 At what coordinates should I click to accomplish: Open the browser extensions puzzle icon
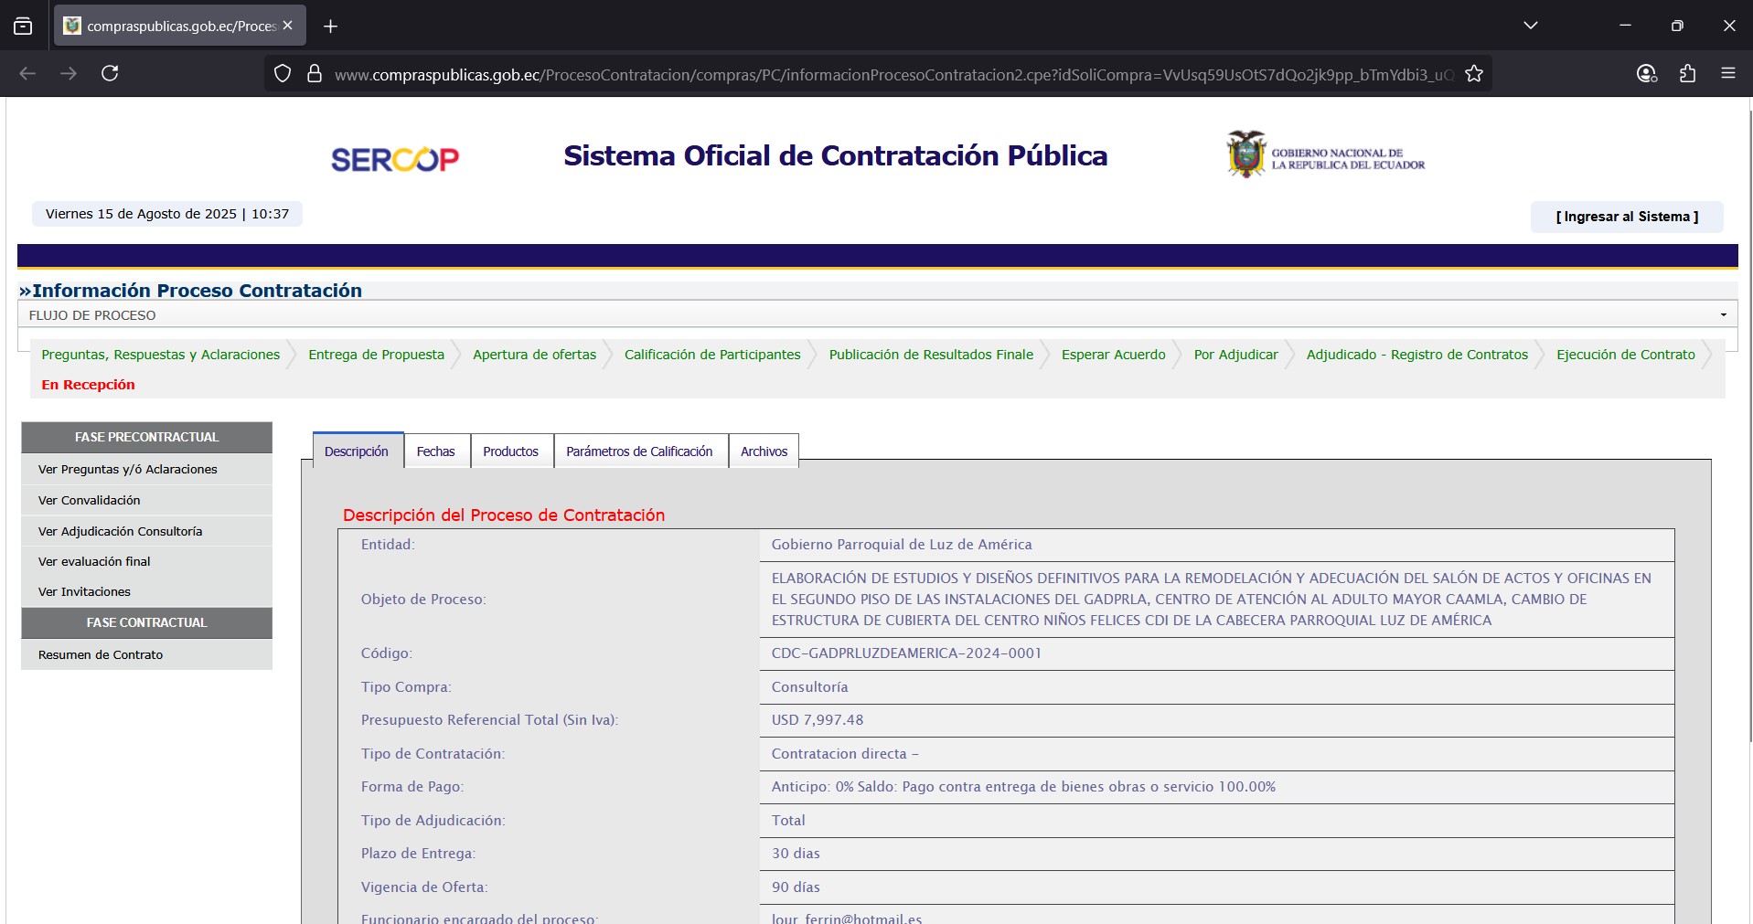[1687, 73]
